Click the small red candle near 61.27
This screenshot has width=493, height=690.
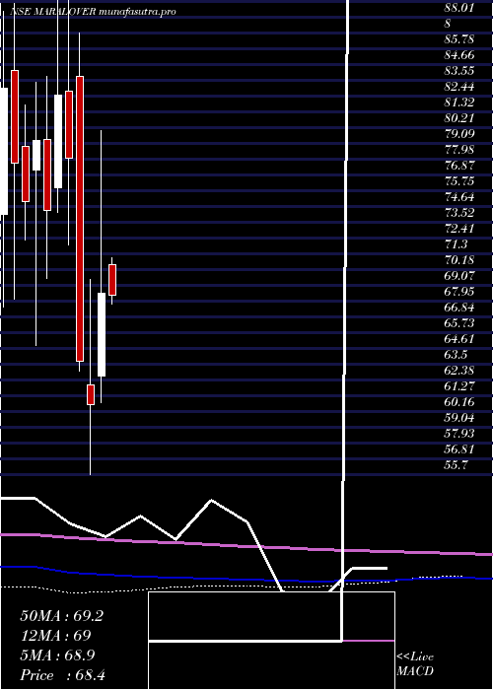[x=91, y=394]
